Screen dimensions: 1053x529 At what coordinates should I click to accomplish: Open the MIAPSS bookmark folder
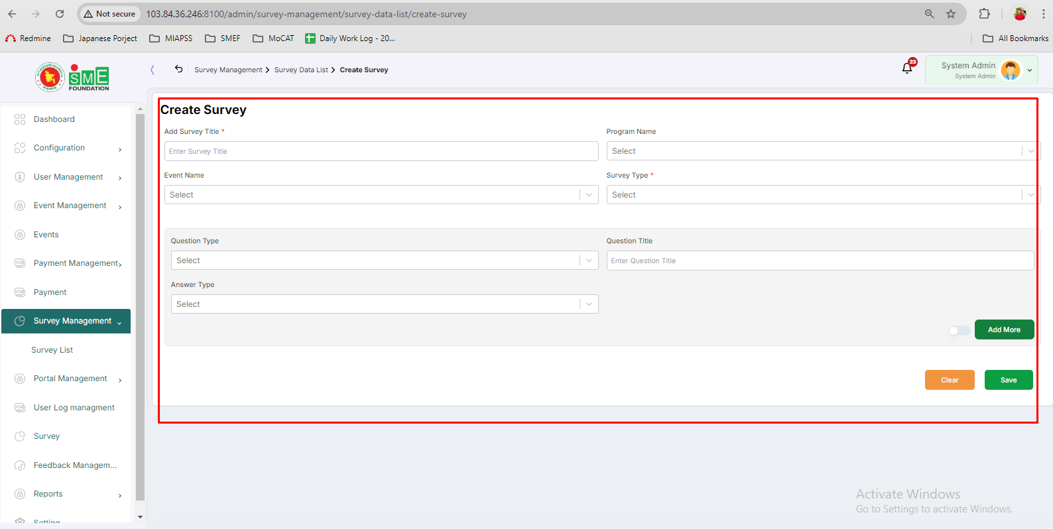pos(171,38)
